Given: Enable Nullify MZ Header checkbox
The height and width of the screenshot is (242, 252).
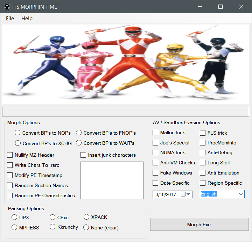Looking at the screenshot, I should tap(10, 155).
